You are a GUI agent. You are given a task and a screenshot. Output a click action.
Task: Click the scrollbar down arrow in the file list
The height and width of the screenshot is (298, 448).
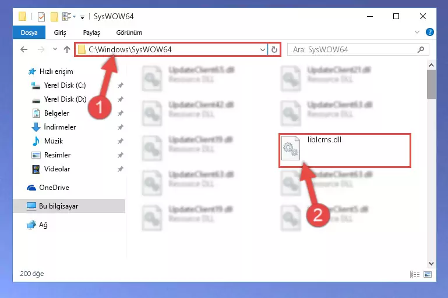(x=431, y=264)
